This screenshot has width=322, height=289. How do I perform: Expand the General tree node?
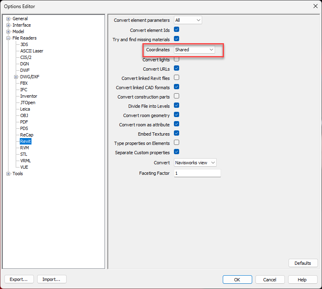click(x=8, y=19)
